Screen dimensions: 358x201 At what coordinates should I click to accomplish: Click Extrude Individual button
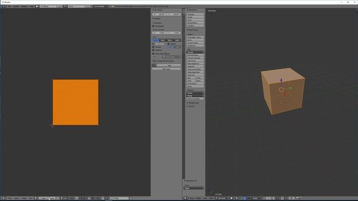click(195, 58)
